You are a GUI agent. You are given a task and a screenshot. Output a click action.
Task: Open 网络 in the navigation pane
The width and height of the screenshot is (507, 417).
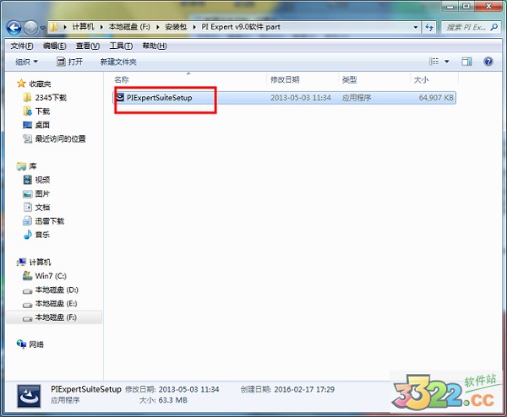[36, 344]
